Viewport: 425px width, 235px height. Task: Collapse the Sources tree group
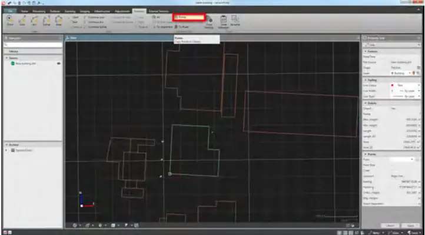point(7,58)
